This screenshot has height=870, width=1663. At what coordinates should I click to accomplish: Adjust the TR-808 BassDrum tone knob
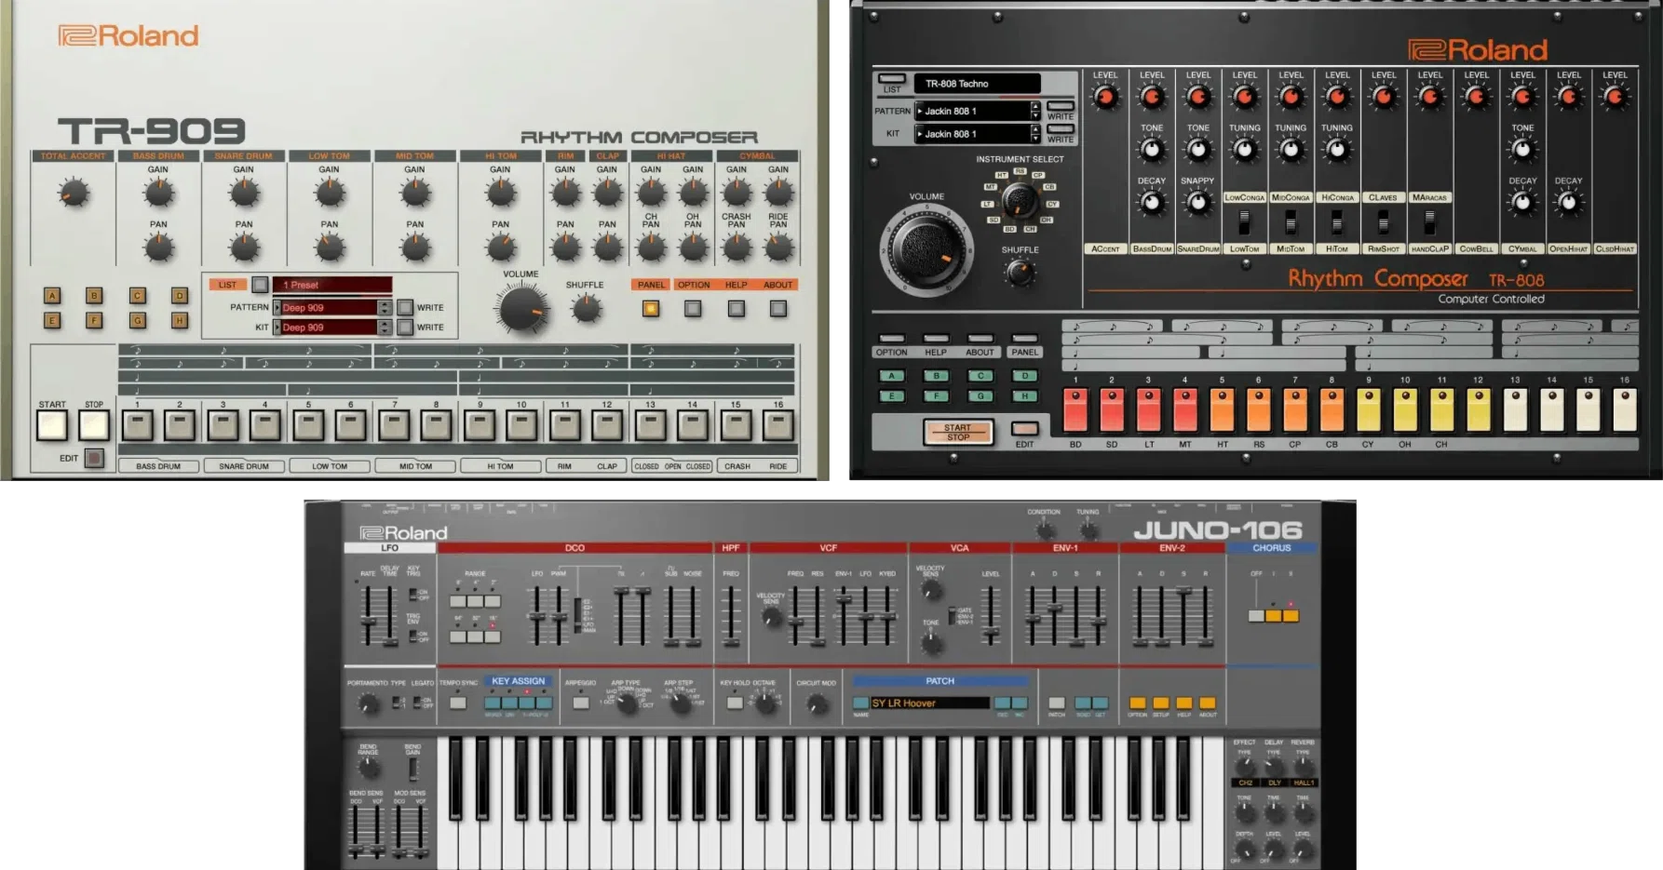pos(1152,150)
